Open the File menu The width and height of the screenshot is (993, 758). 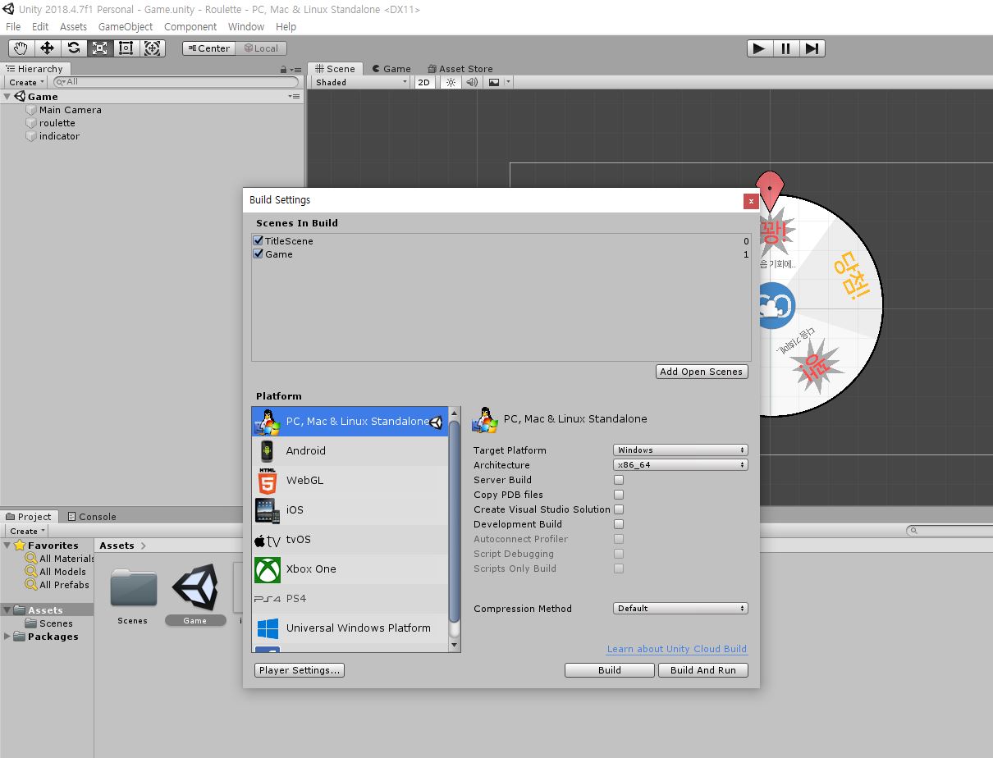(x=13, y=26)
